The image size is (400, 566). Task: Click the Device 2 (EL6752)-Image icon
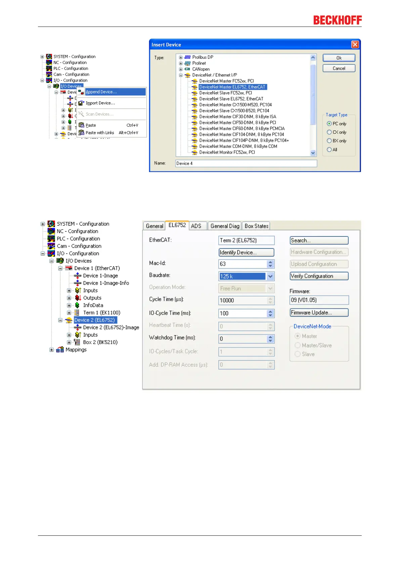coord(78,327)
